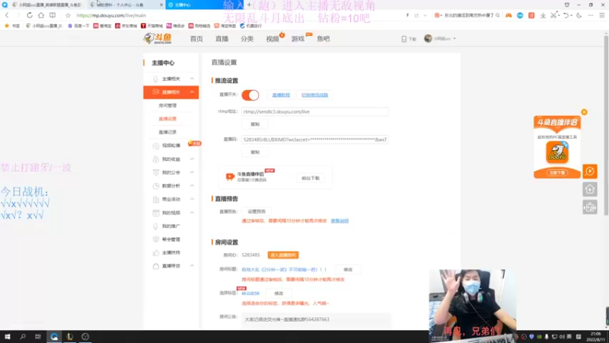Turn off the 直播开关 live stream switch
Screen dimensions: 609x343
tap(250, 95)
